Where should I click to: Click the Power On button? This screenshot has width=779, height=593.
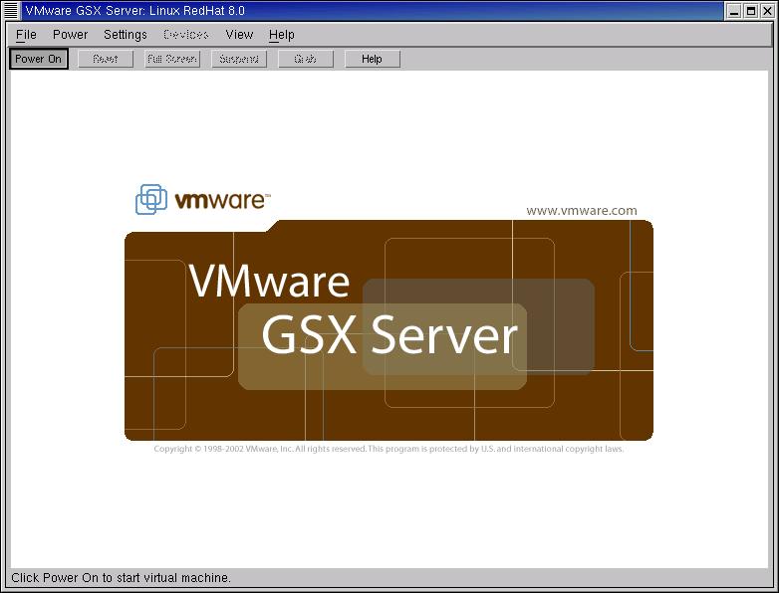pyautogui.click(x=38, y=59)
